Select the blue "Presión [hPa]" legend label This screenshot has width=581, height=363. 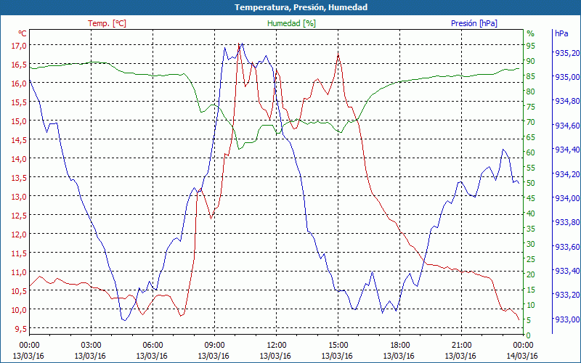pyautogui.click(x=474, y=23)
